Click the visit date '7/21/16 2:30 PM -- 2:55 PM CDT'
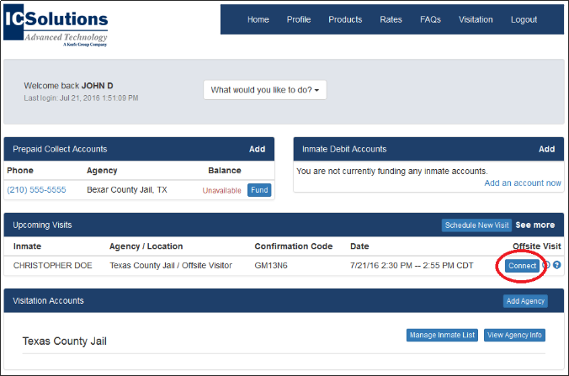569x376 pixels. pyautogui.click(x=412, y=266)
